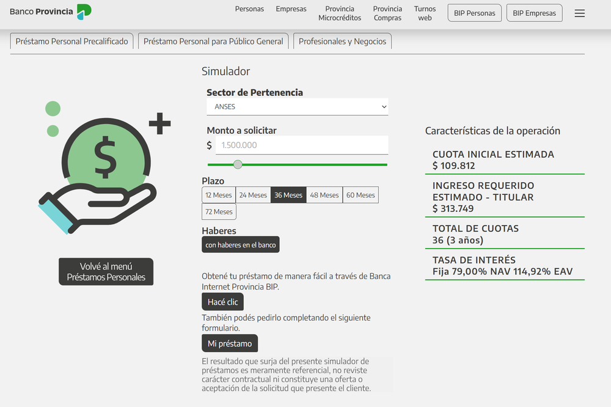The width and height of the screenshot is (611, 407).
Task: Select the 48 Meses term
Action: tap(324, 195)
